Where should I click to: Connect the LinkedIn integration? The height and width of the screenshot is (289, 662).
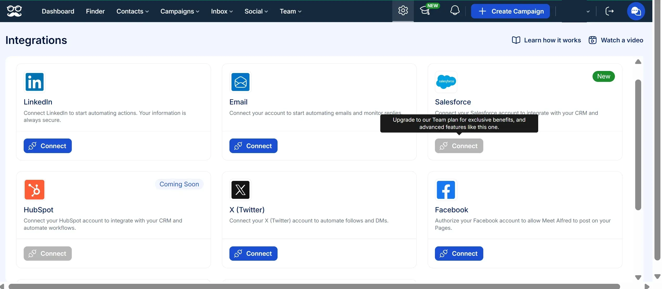(x=48, y=146)
